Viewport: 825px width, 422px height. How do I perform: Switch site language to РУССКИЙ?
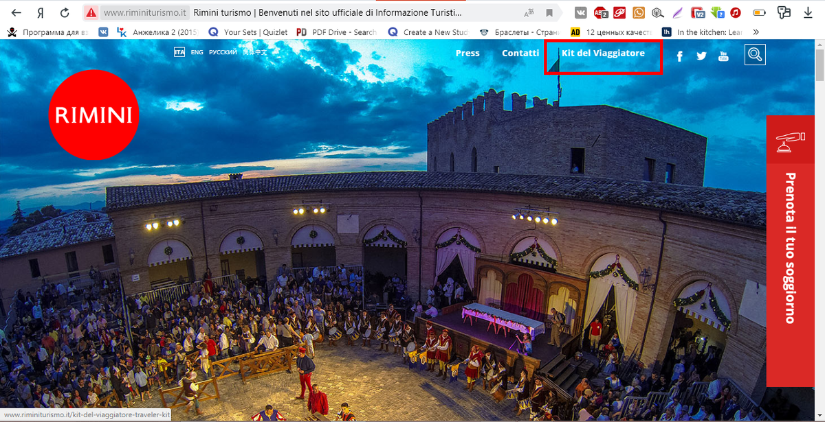[x=223, y=52]
